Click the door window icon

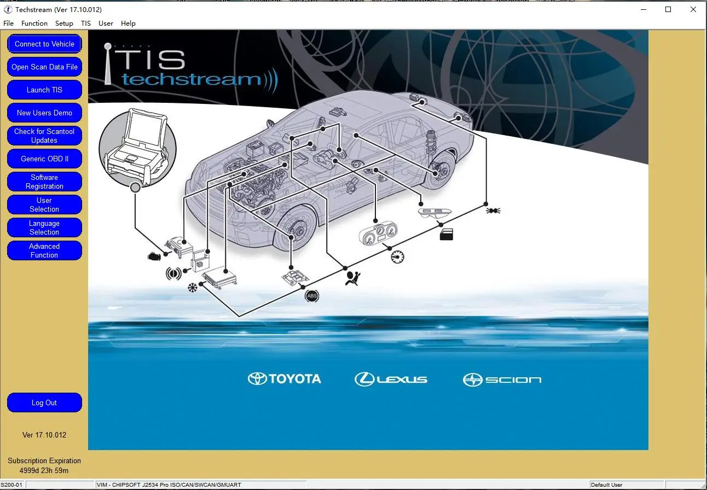coord(447,234)
